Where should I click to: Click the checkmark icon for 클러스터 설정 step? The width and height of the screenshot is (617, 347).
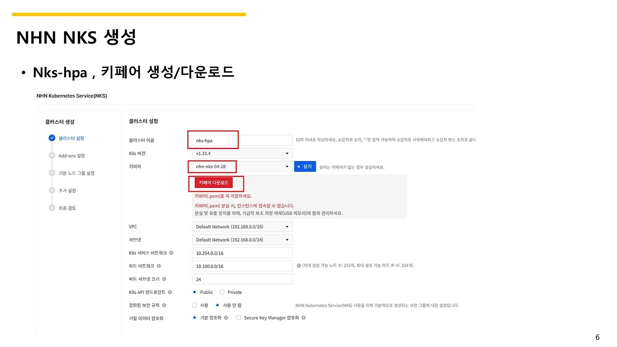tap(52, 138)
